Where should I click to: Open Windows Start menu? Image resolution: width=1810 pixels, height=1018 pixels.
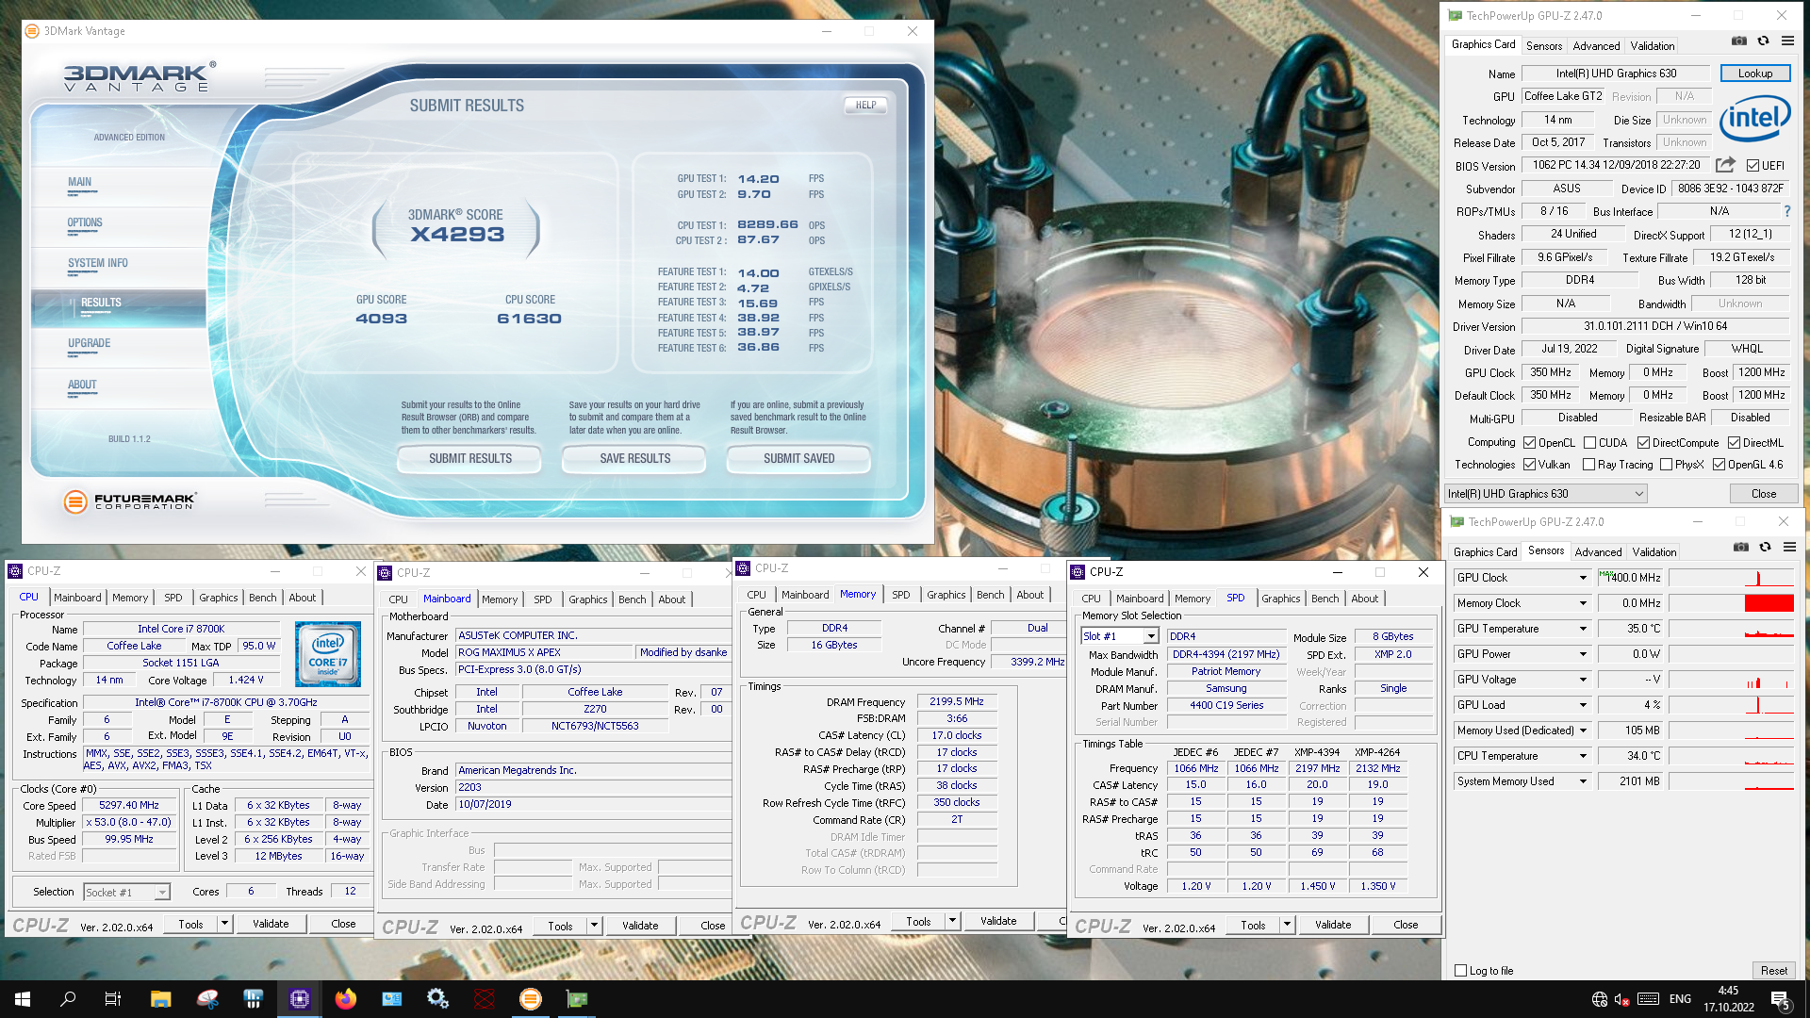click(23, 999)
